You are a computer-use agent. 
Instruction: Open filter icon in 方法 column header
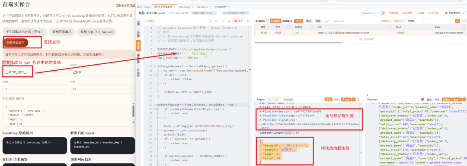click(x=288, y=27)
